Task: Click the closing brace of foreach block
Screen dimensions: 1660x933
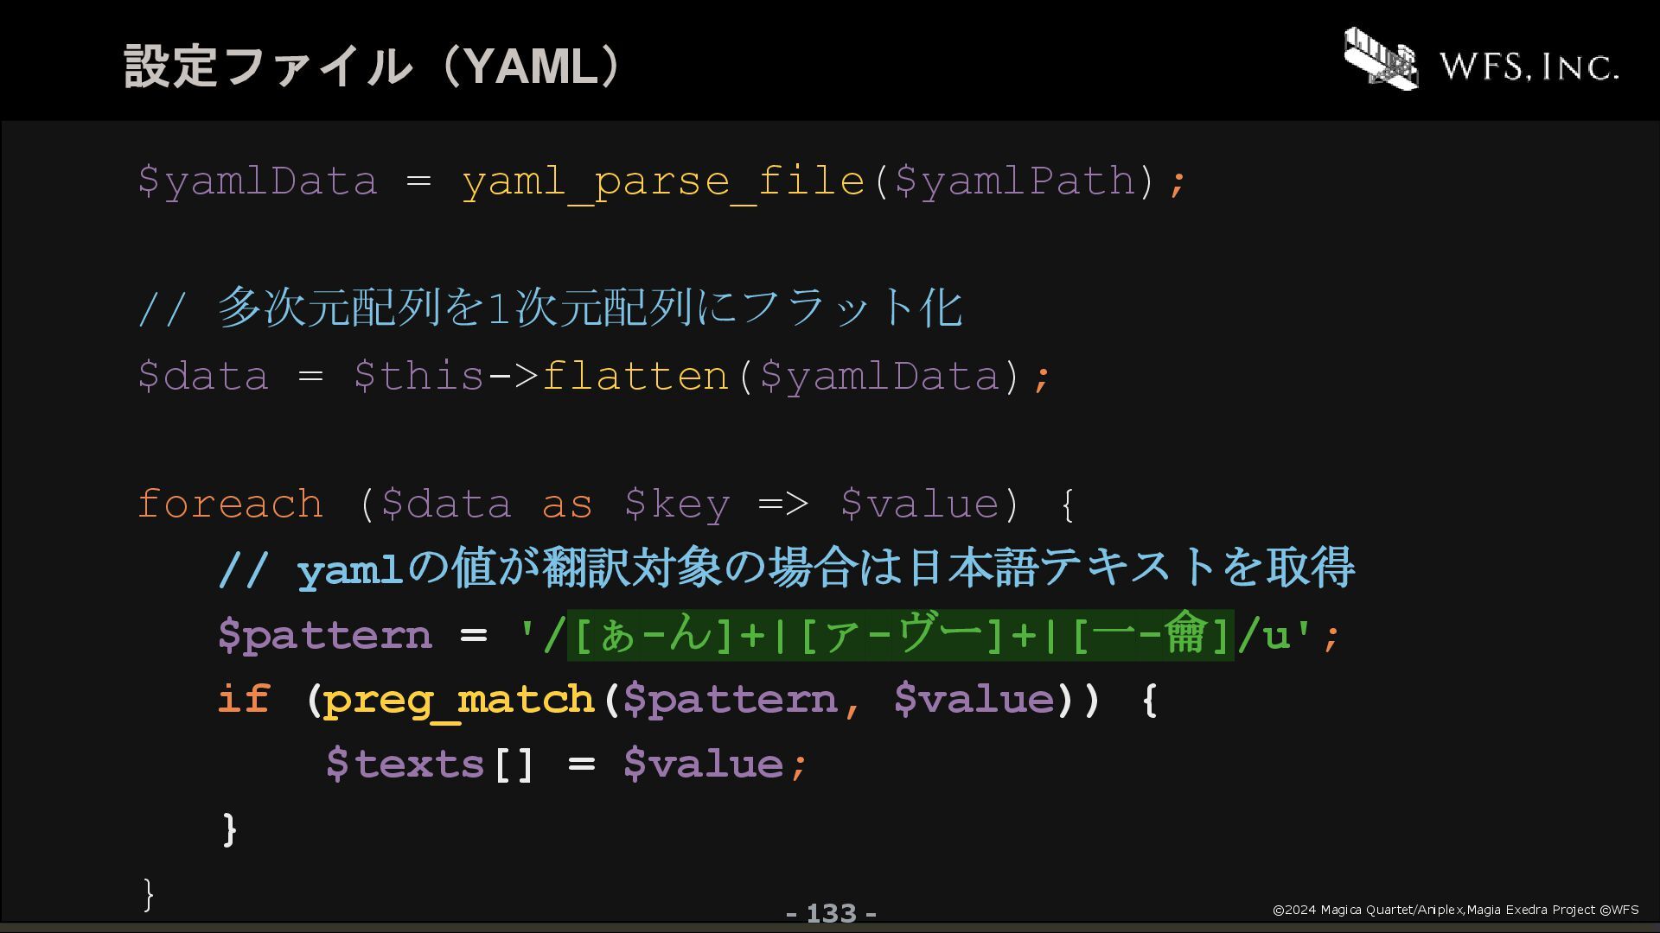Action: click(148, 894)
